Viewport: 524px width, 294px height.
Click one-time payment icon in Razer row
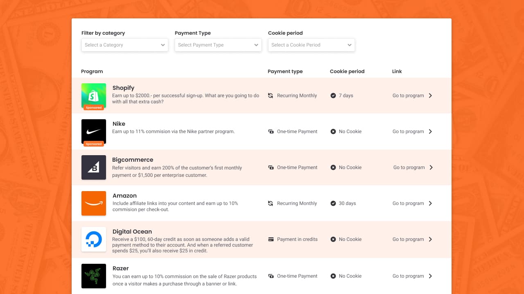(x=271, y=276)
